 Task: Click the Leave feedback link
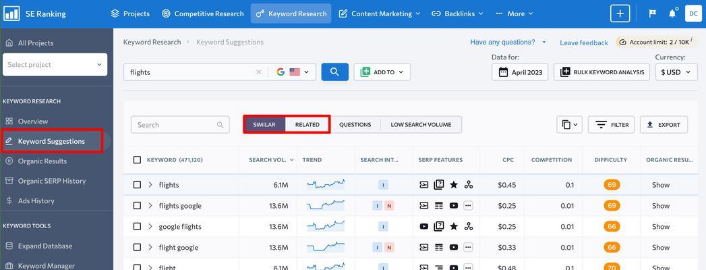pos(584,43)
